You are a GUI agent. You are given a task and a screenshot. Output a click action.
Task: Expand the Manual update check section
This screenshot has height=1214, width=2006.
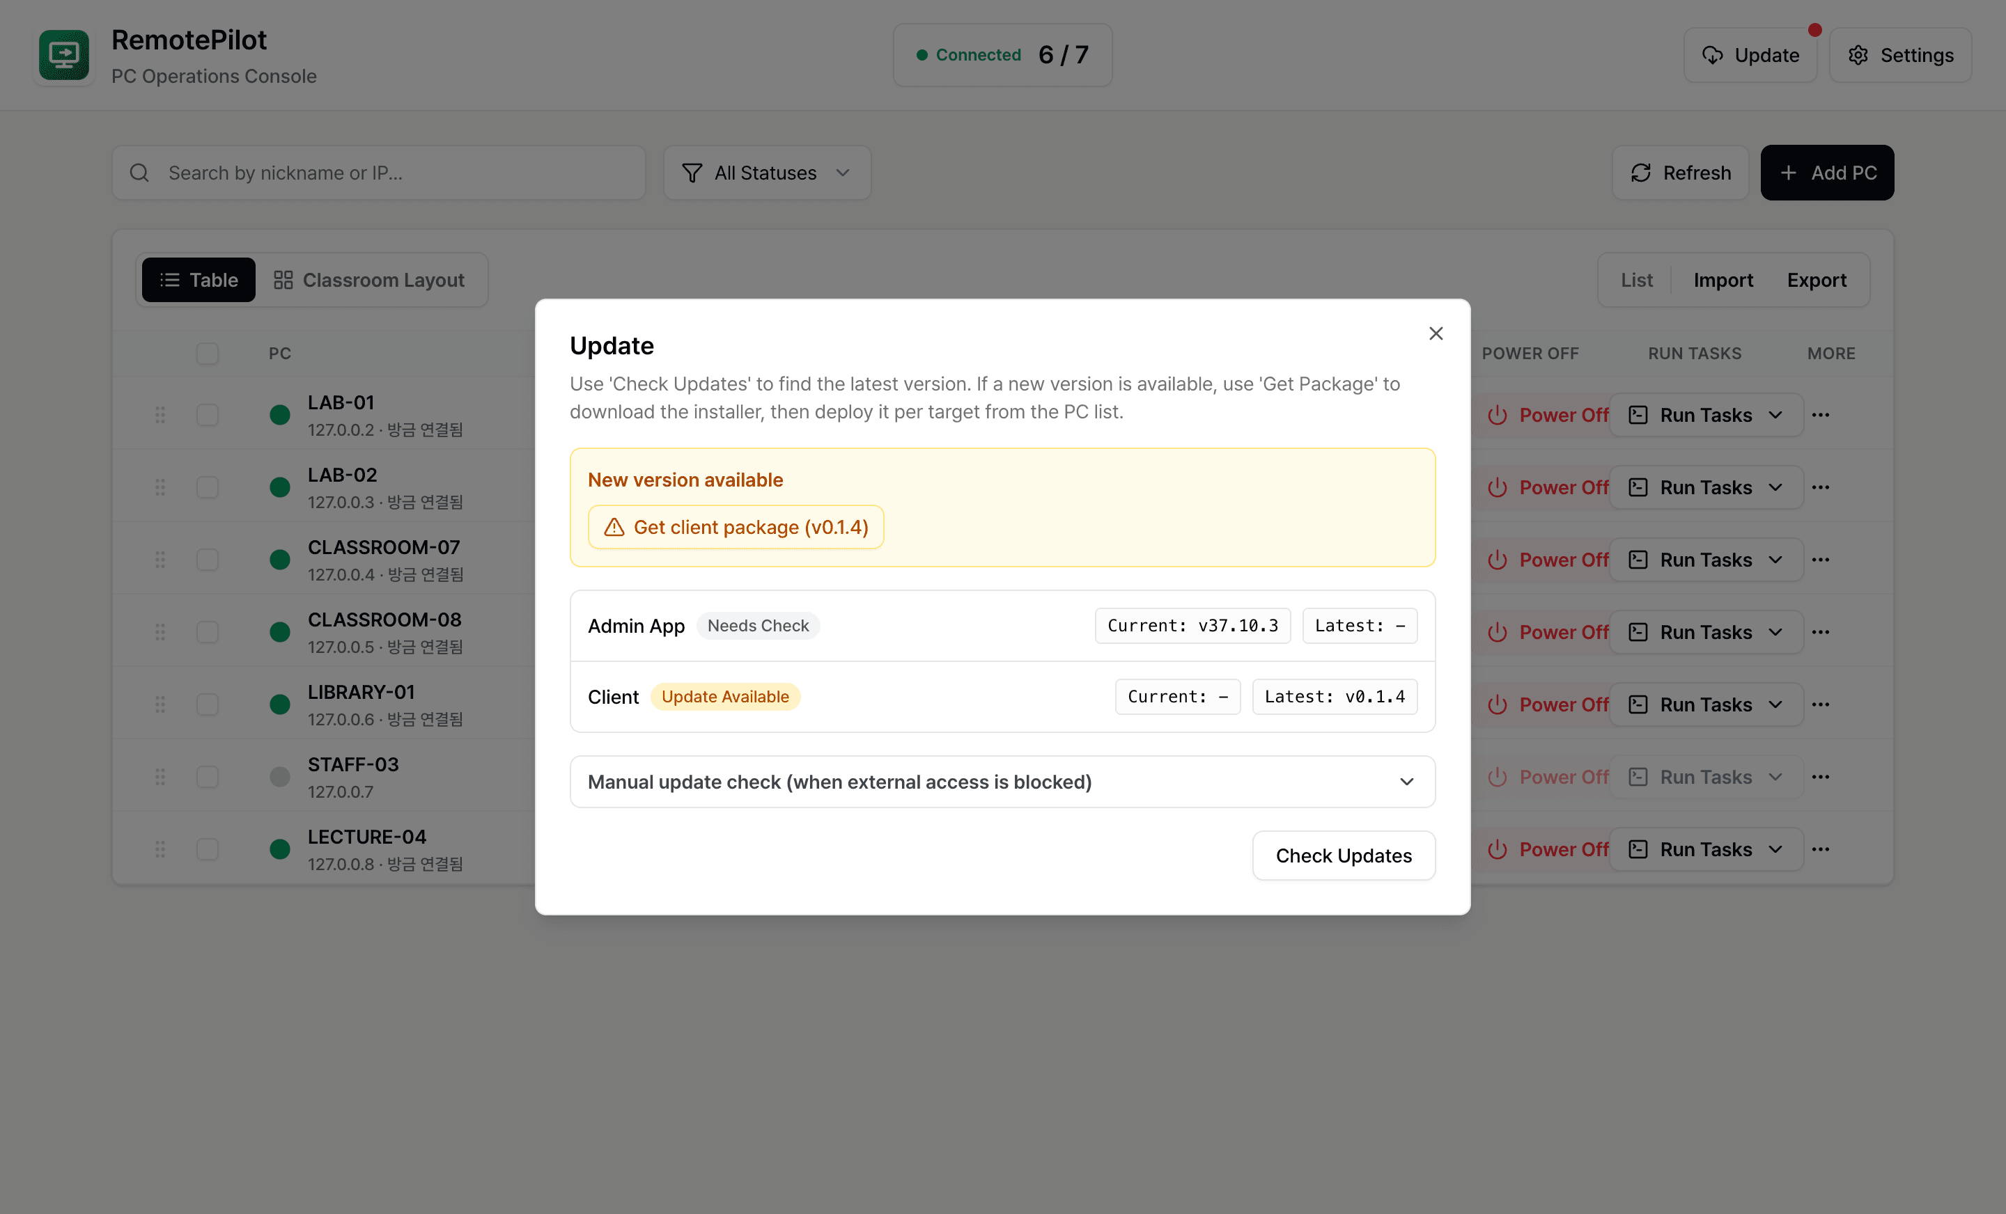coord(1002,782)
